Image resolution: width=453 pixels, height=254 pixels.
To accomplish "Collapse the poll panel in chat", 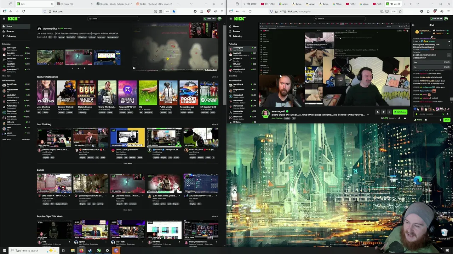I will pos(449,55).
